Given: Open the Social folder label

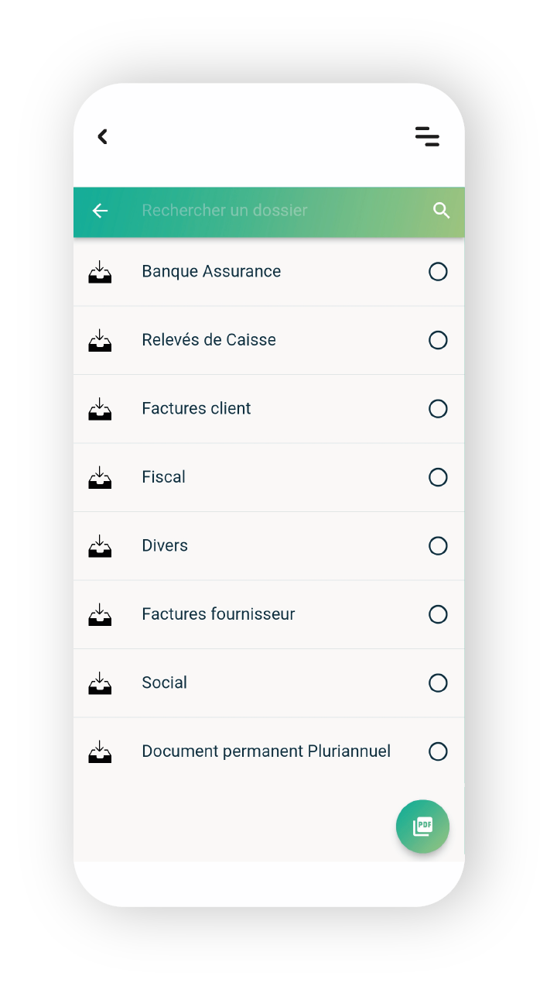Looking at the screenshot, I should pyautogui.click(x=164, y=682).
